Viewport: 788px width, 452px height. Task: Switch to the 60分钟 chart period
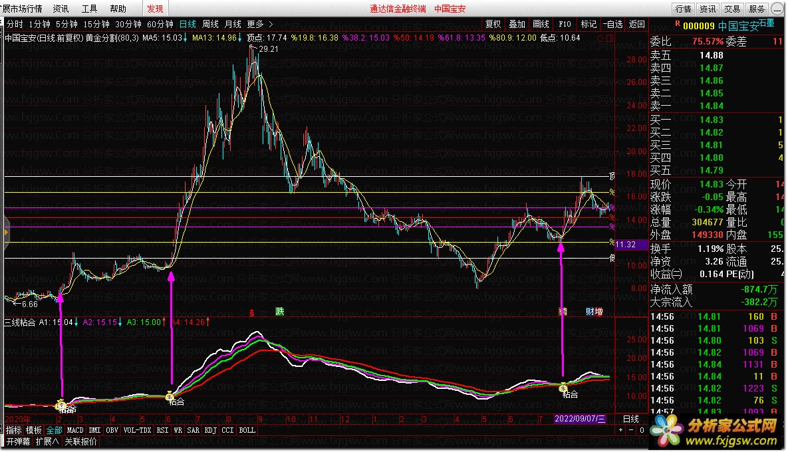coord(160,24)
